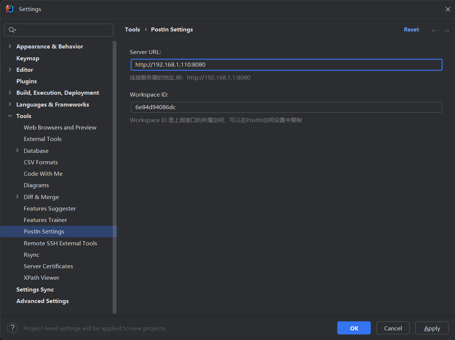Image resolution: width=455 pixels, height=340 pixels.
Task: Click the Cancel button
Action: 393,328
